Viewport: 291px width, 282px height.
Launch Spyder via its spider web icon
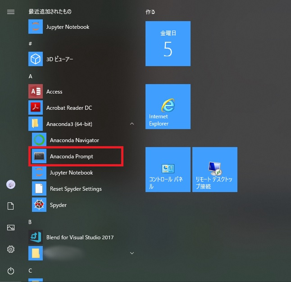point(39,205)
